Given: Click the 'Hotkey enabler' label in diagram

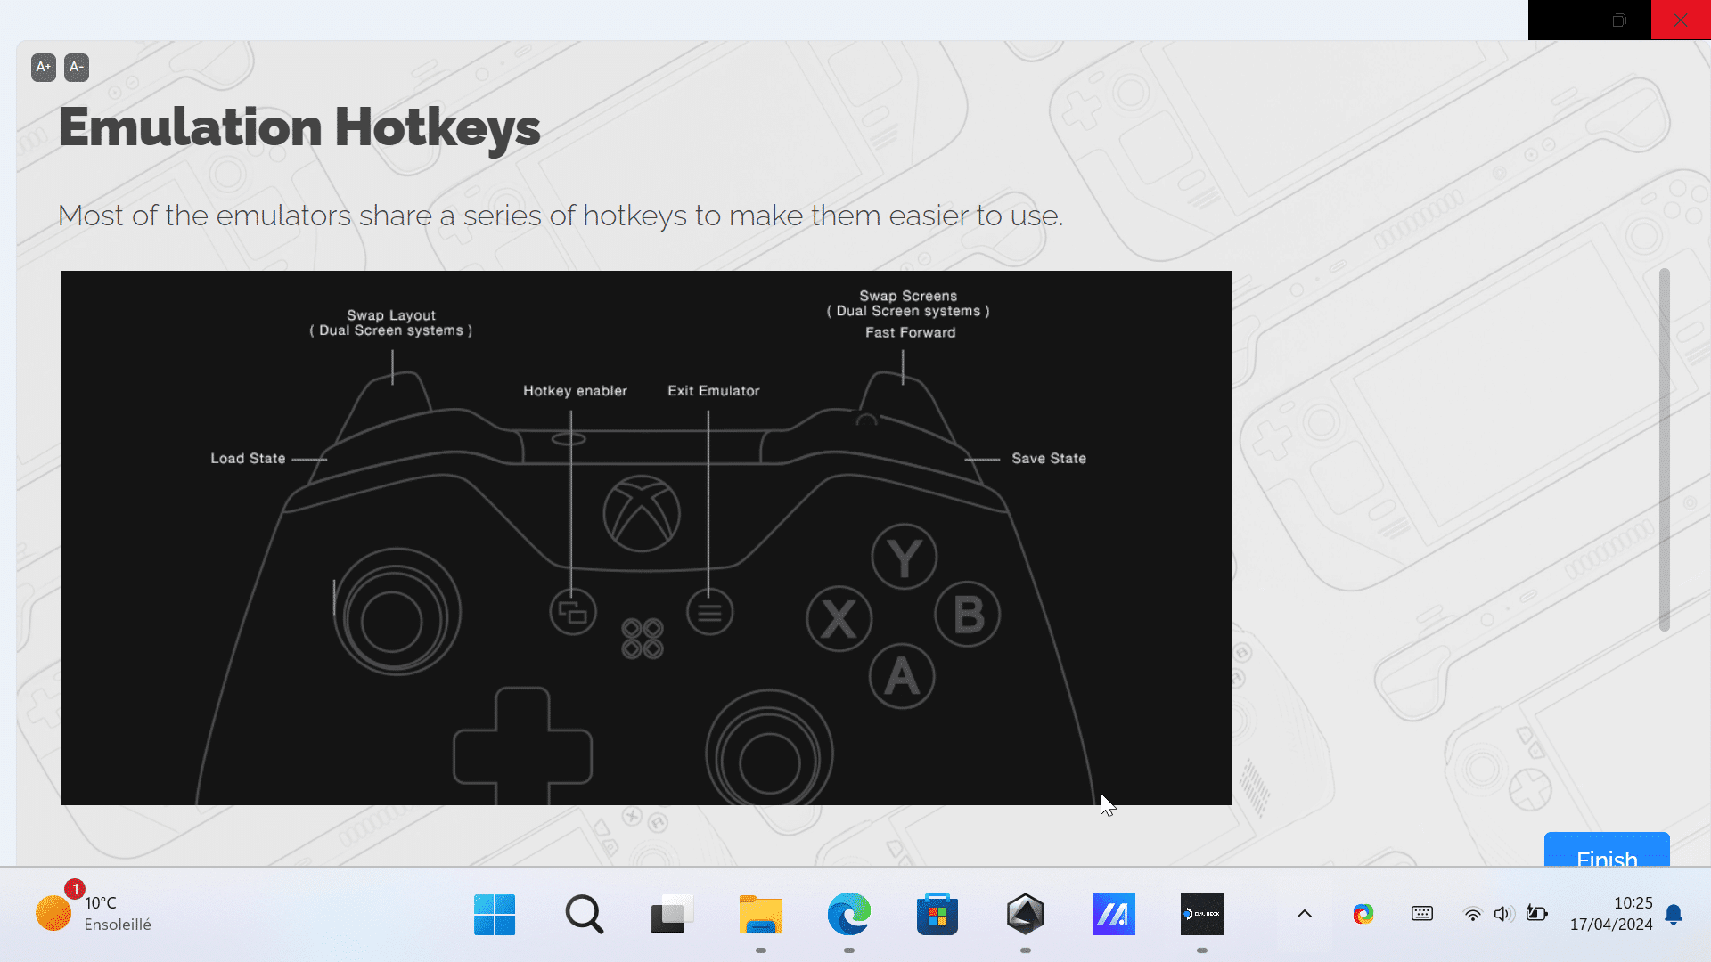Looking at the screenshot, I should click(x=575, y=391).
